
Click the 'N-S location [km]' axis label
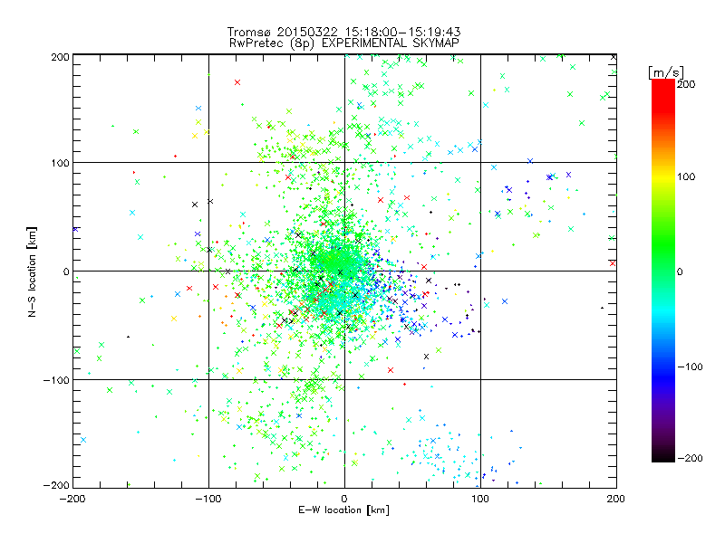32,271
